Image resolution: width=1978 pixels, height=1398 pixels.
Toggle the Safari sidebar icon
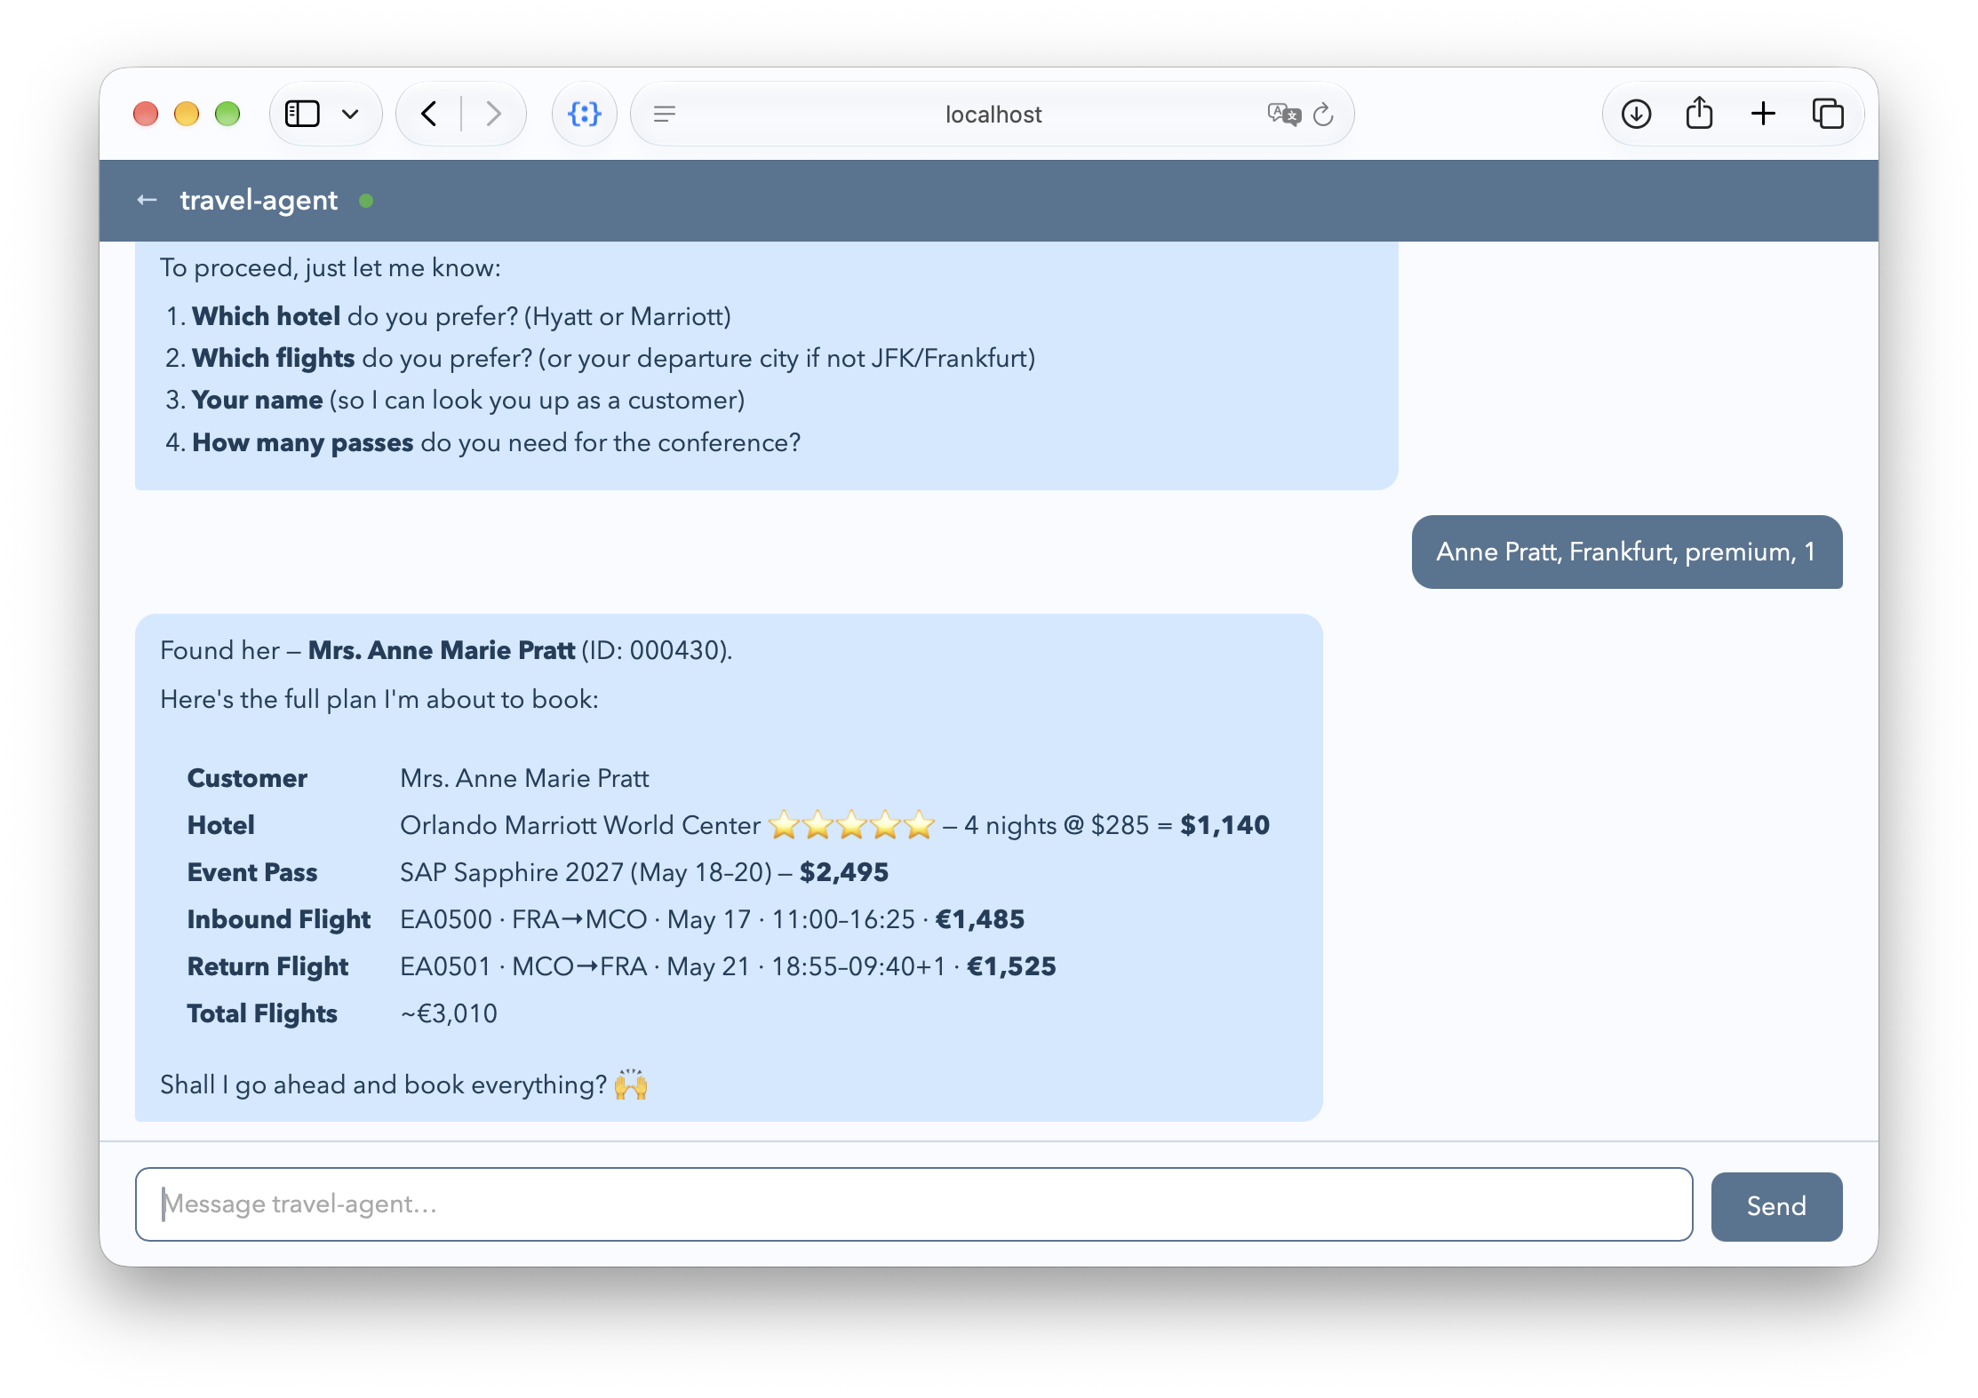click(x=302, y=114)
